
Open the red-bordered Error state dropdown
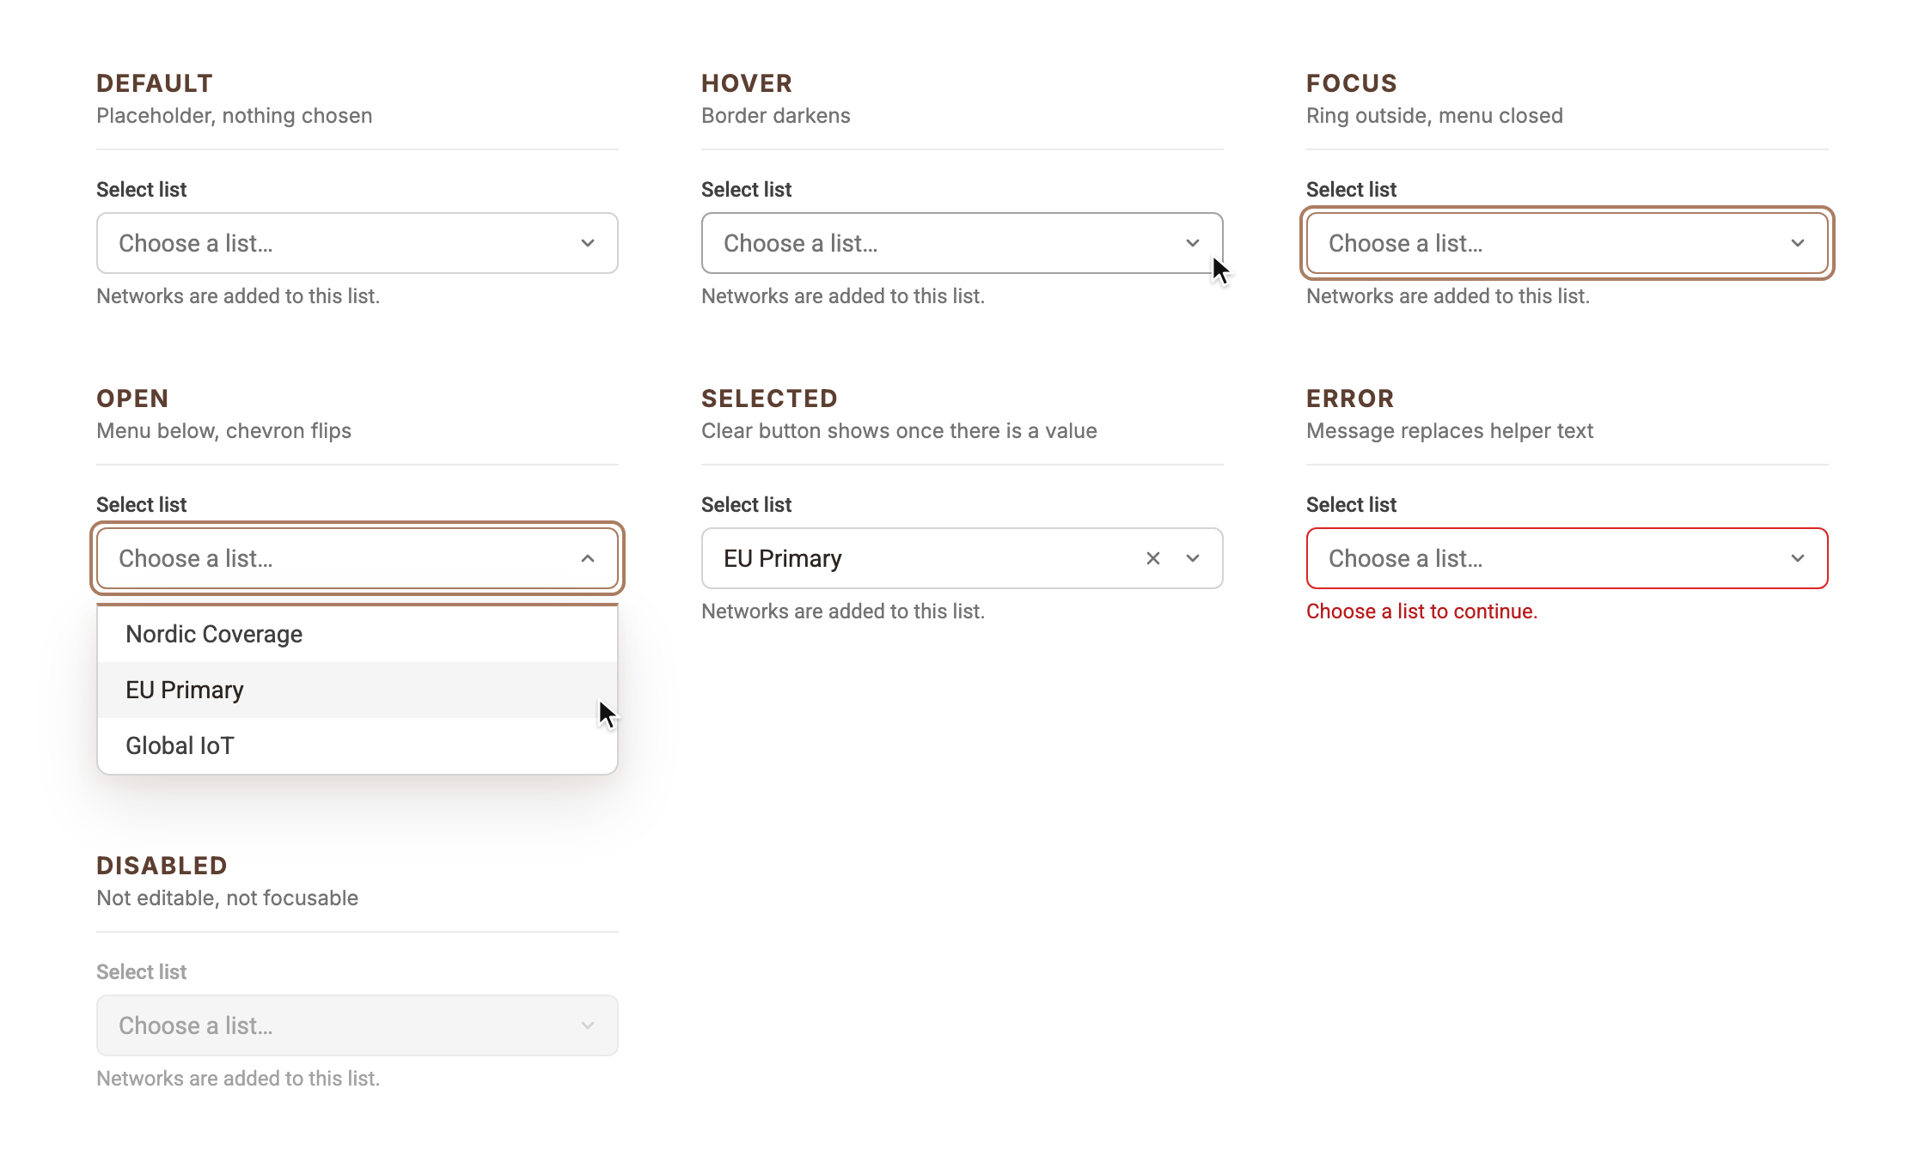(x=1567, y=558)
